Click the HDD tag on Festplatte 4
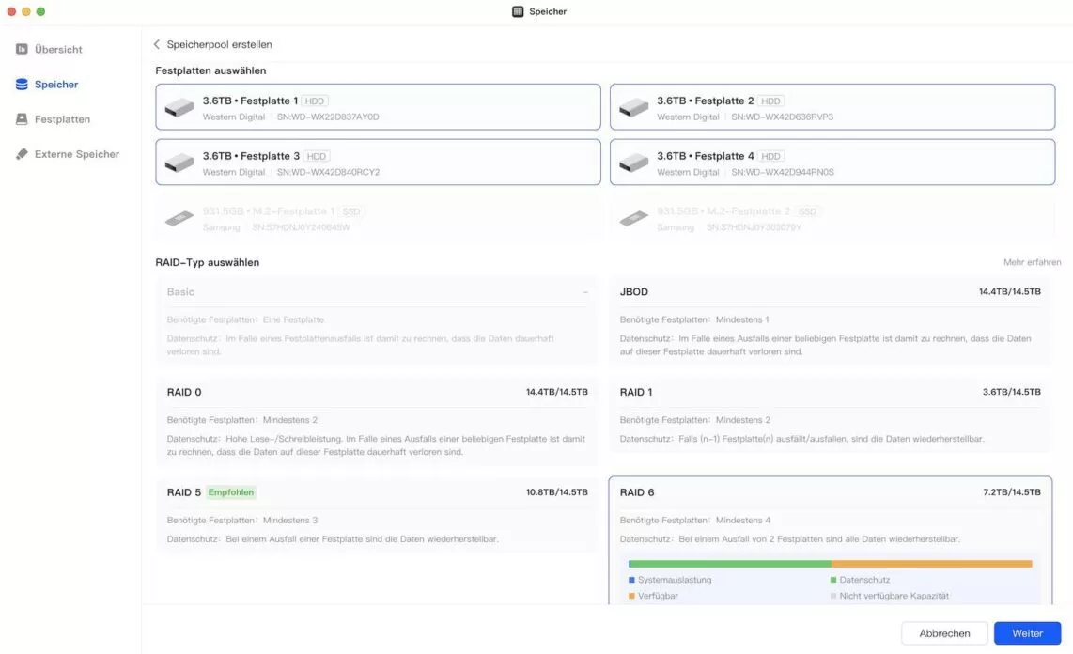Image resolution: width=1073 pixels, height=654 pixels. pos(770,156)
